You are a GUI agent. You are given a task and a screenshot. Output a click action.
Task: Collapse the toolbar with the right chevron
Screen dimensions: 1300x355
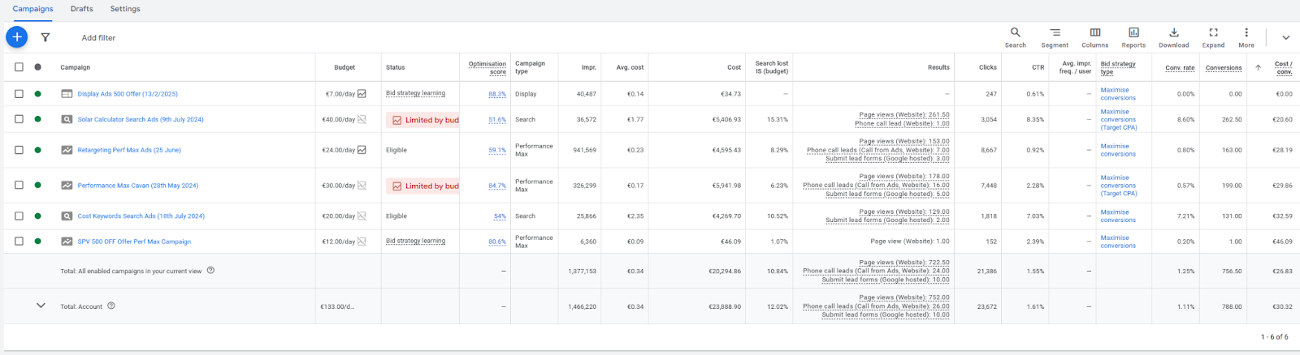pos(1285,37)
